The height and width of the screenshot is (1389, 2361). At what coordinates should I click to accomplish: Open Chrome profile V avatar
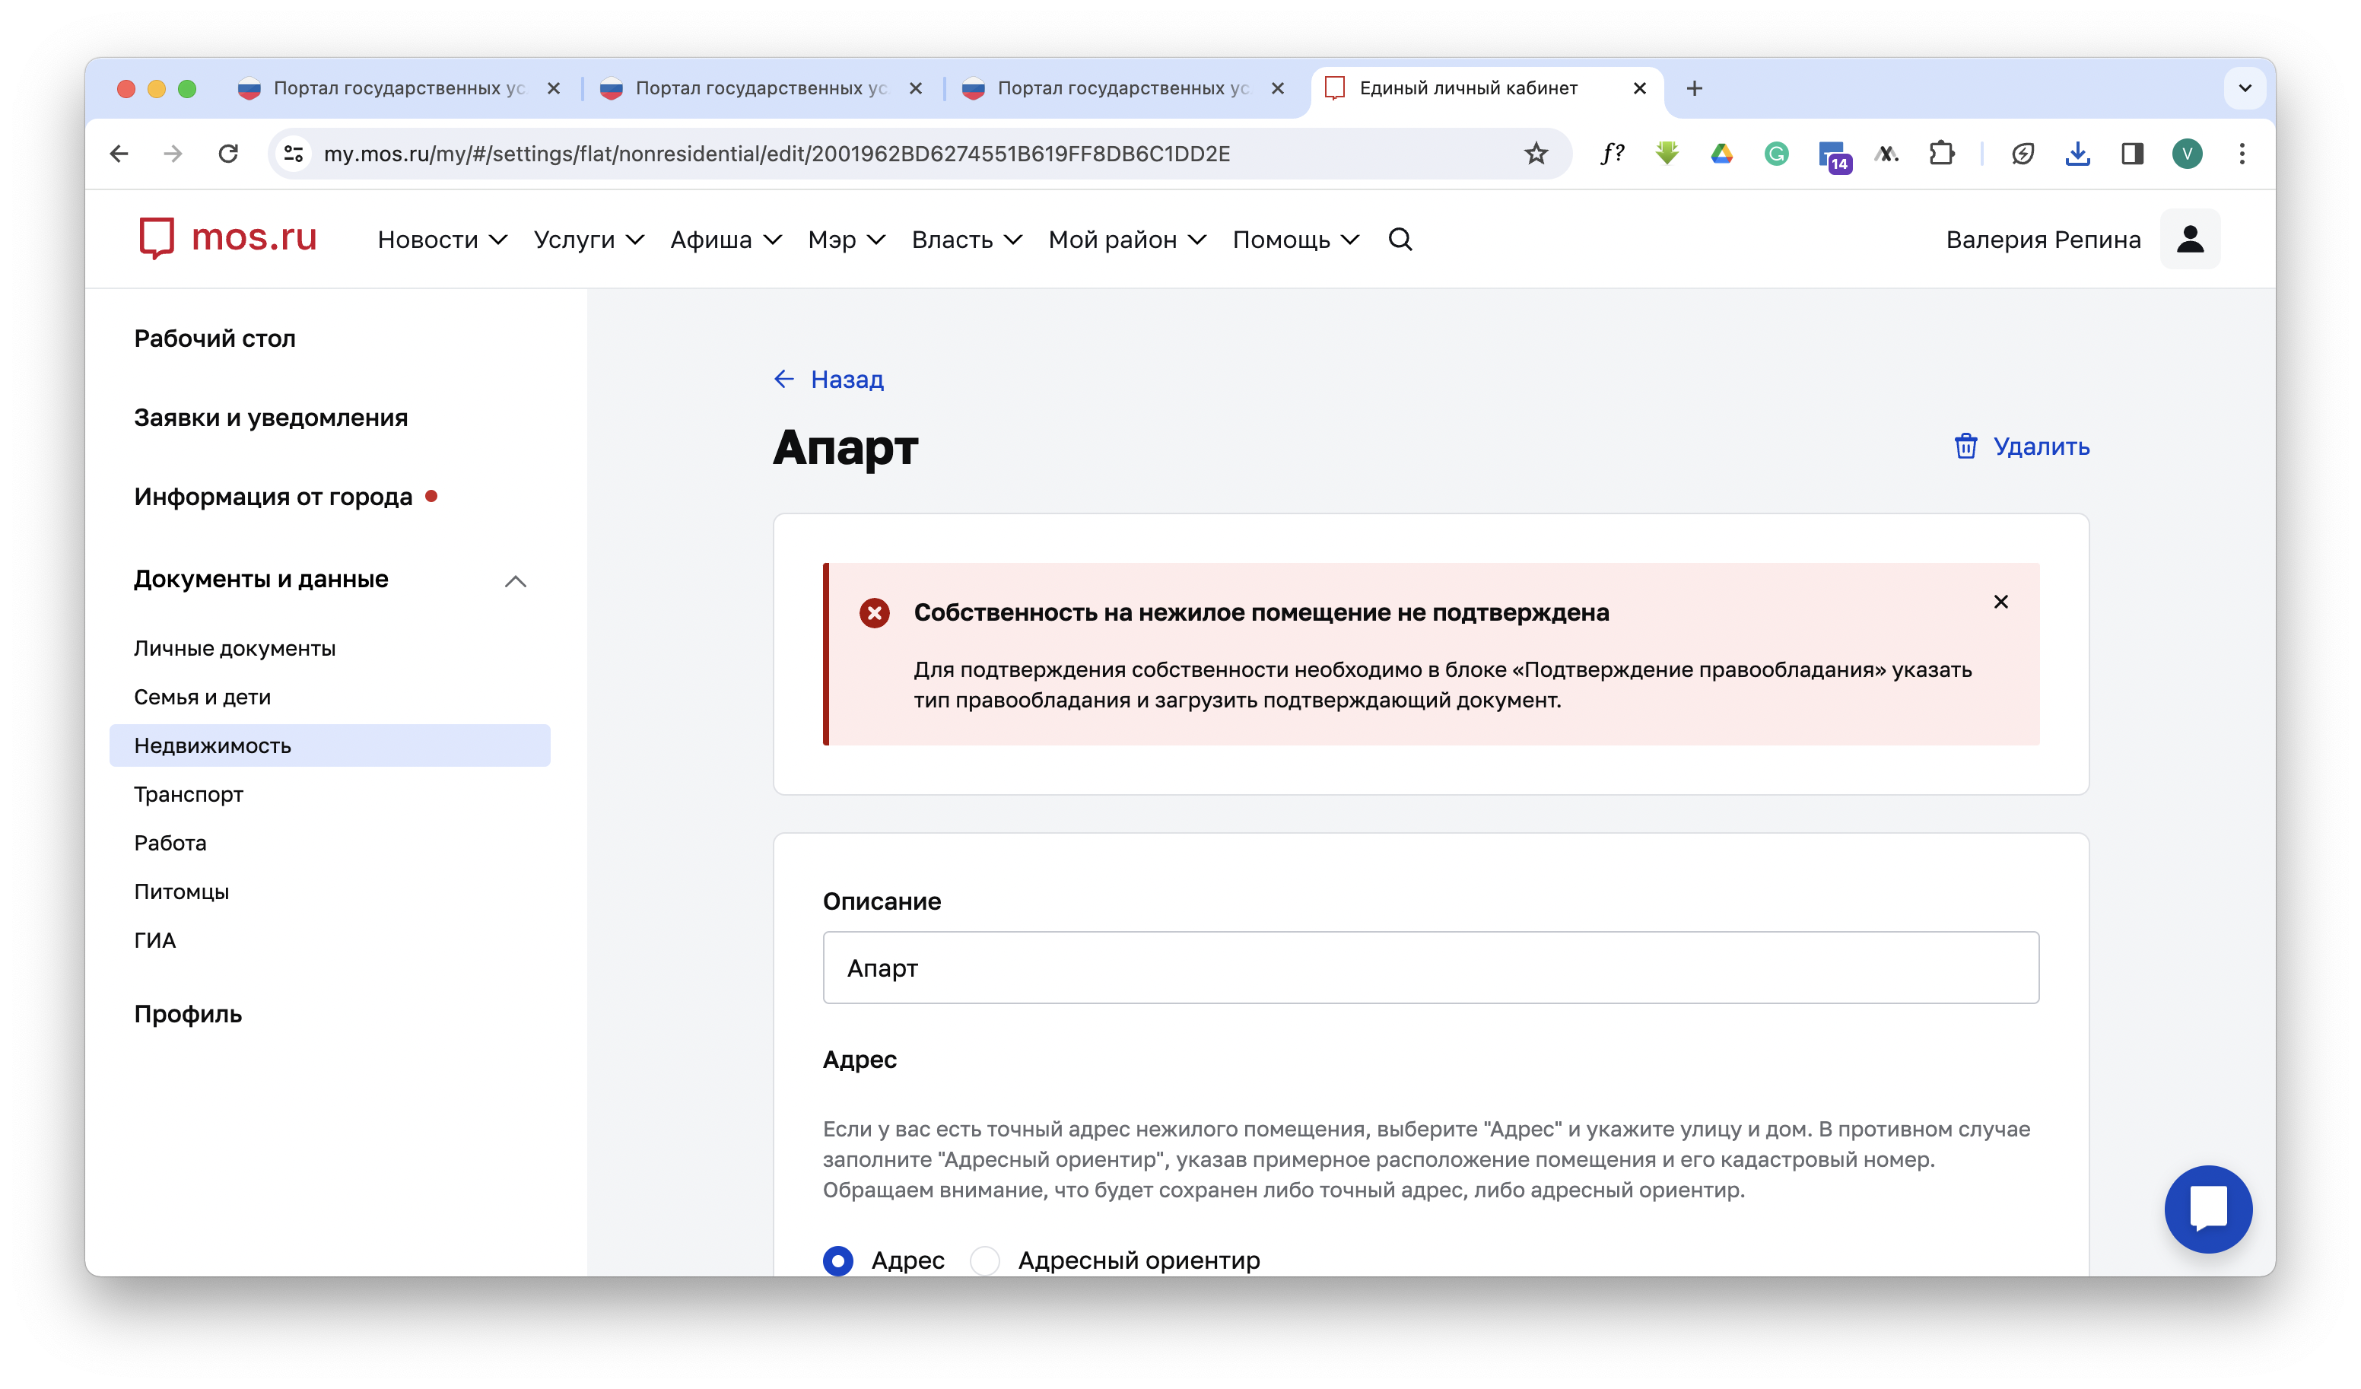(2187, 154)
